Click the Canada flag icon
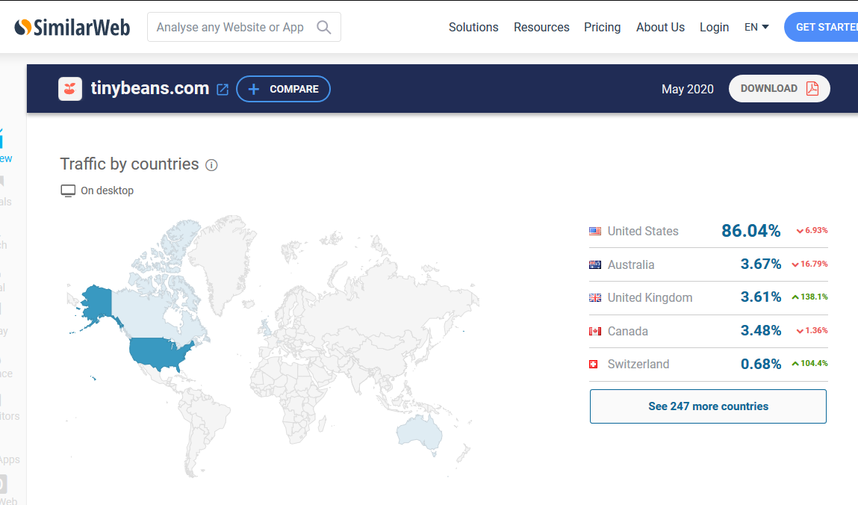This screenshot has height=505, width=858. 595,331
